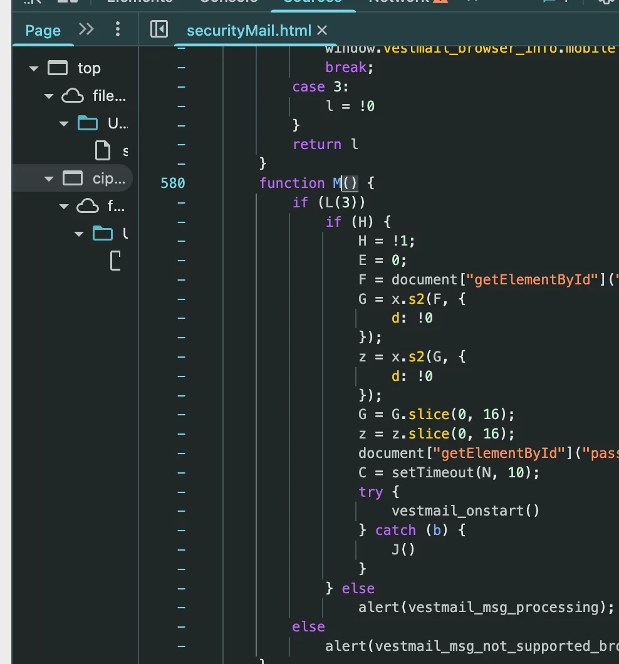The image size is (619, 664).
Task: Click the 'if (H) {' line
Action: coord(358,222)
